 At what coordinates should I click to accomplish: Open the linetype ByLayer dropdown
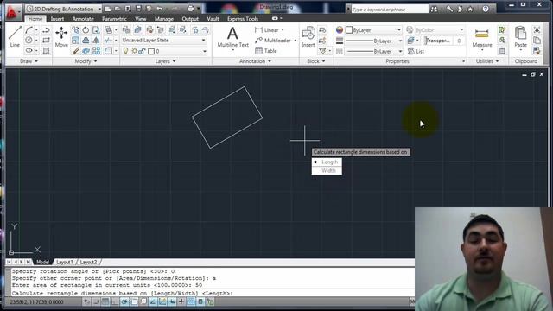point(374,52)
